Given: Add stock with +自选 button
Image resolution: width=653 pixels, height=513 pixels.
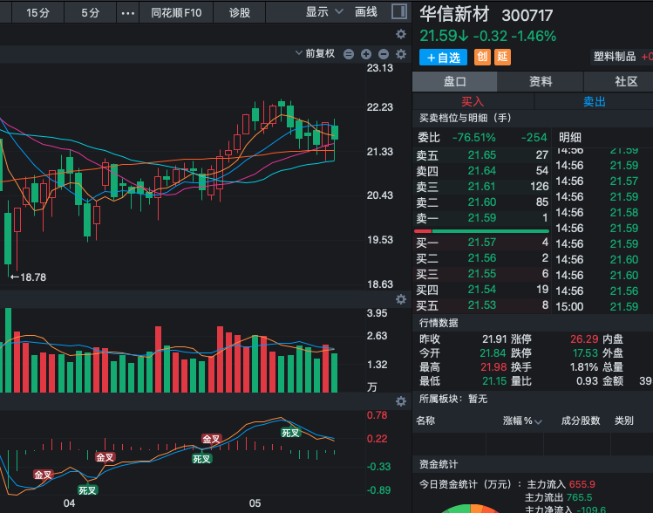Looking at the screenshot, I should point(443,57).
